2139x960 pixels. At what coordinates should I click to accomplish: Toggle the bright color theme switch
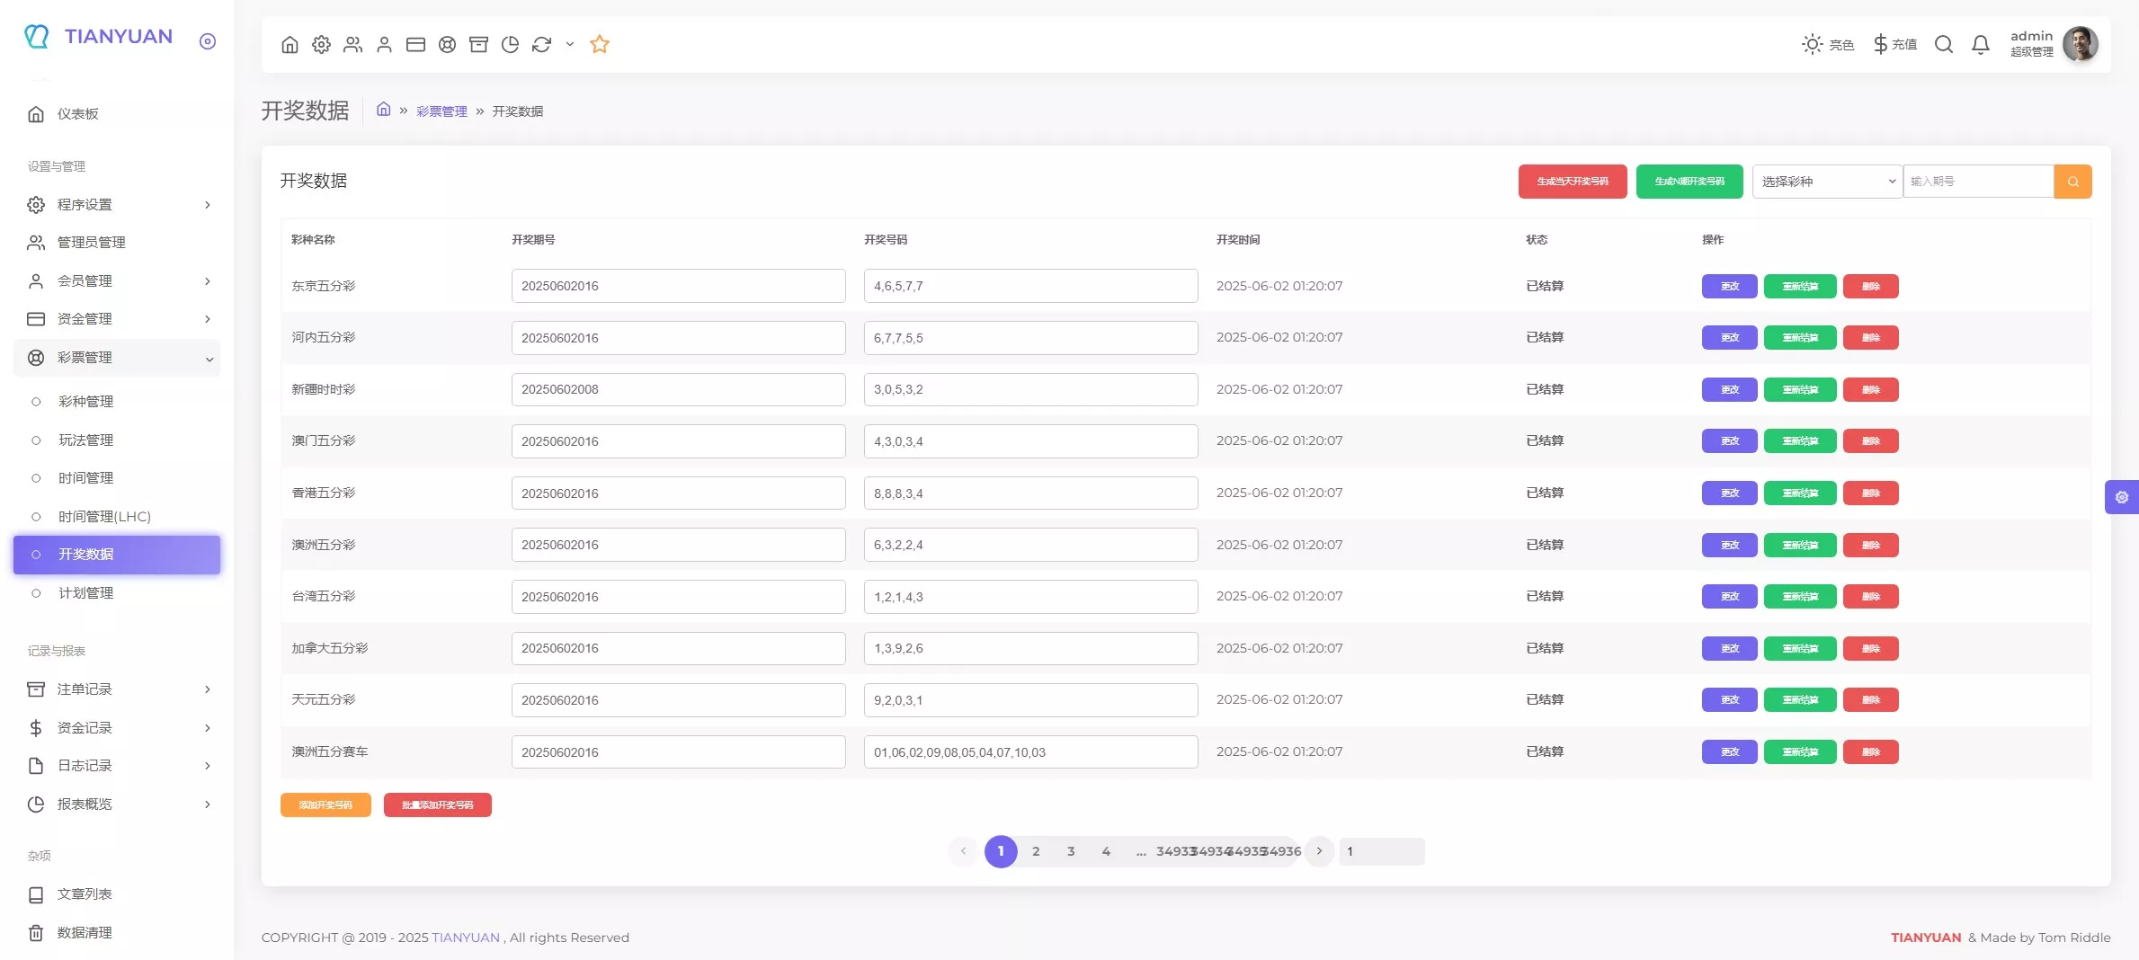pos(1827,44)
